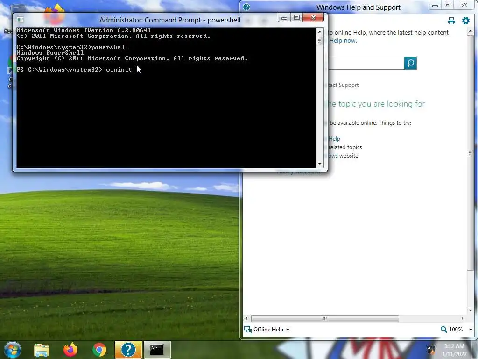The height and width of the screenshot is (359, 478).
Task: Launch Firefox from the taskbar
Action: [70, 350]
